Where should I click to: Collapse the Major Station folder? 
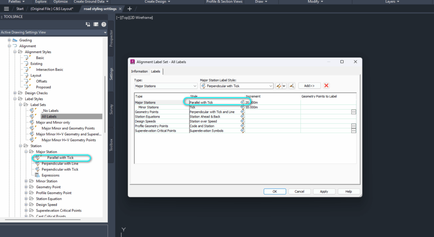(26, 152)
